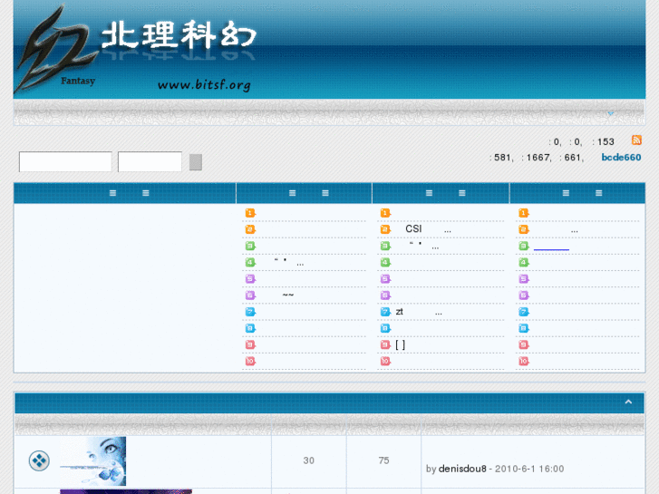This screenshot has height=494, width=659.
Task: Open the orange RSS feed icon
Action: pos(636,140)
